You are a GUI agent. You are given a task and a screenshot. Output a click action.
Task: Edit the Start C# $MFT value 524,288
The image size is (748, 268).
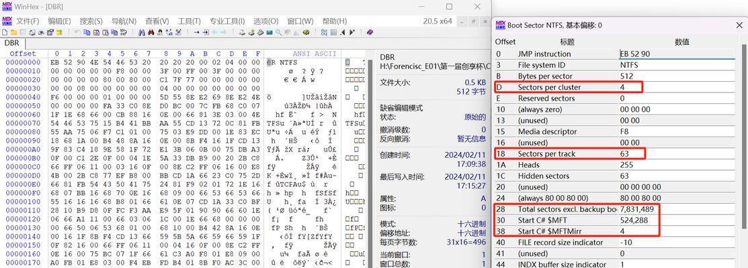tap(677, 220)
